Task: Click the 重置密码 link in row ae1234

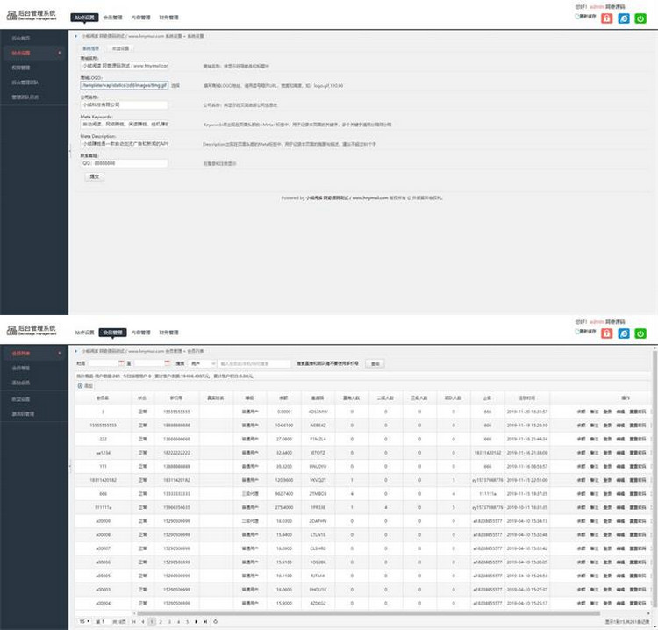Action: tap(638, 453)
